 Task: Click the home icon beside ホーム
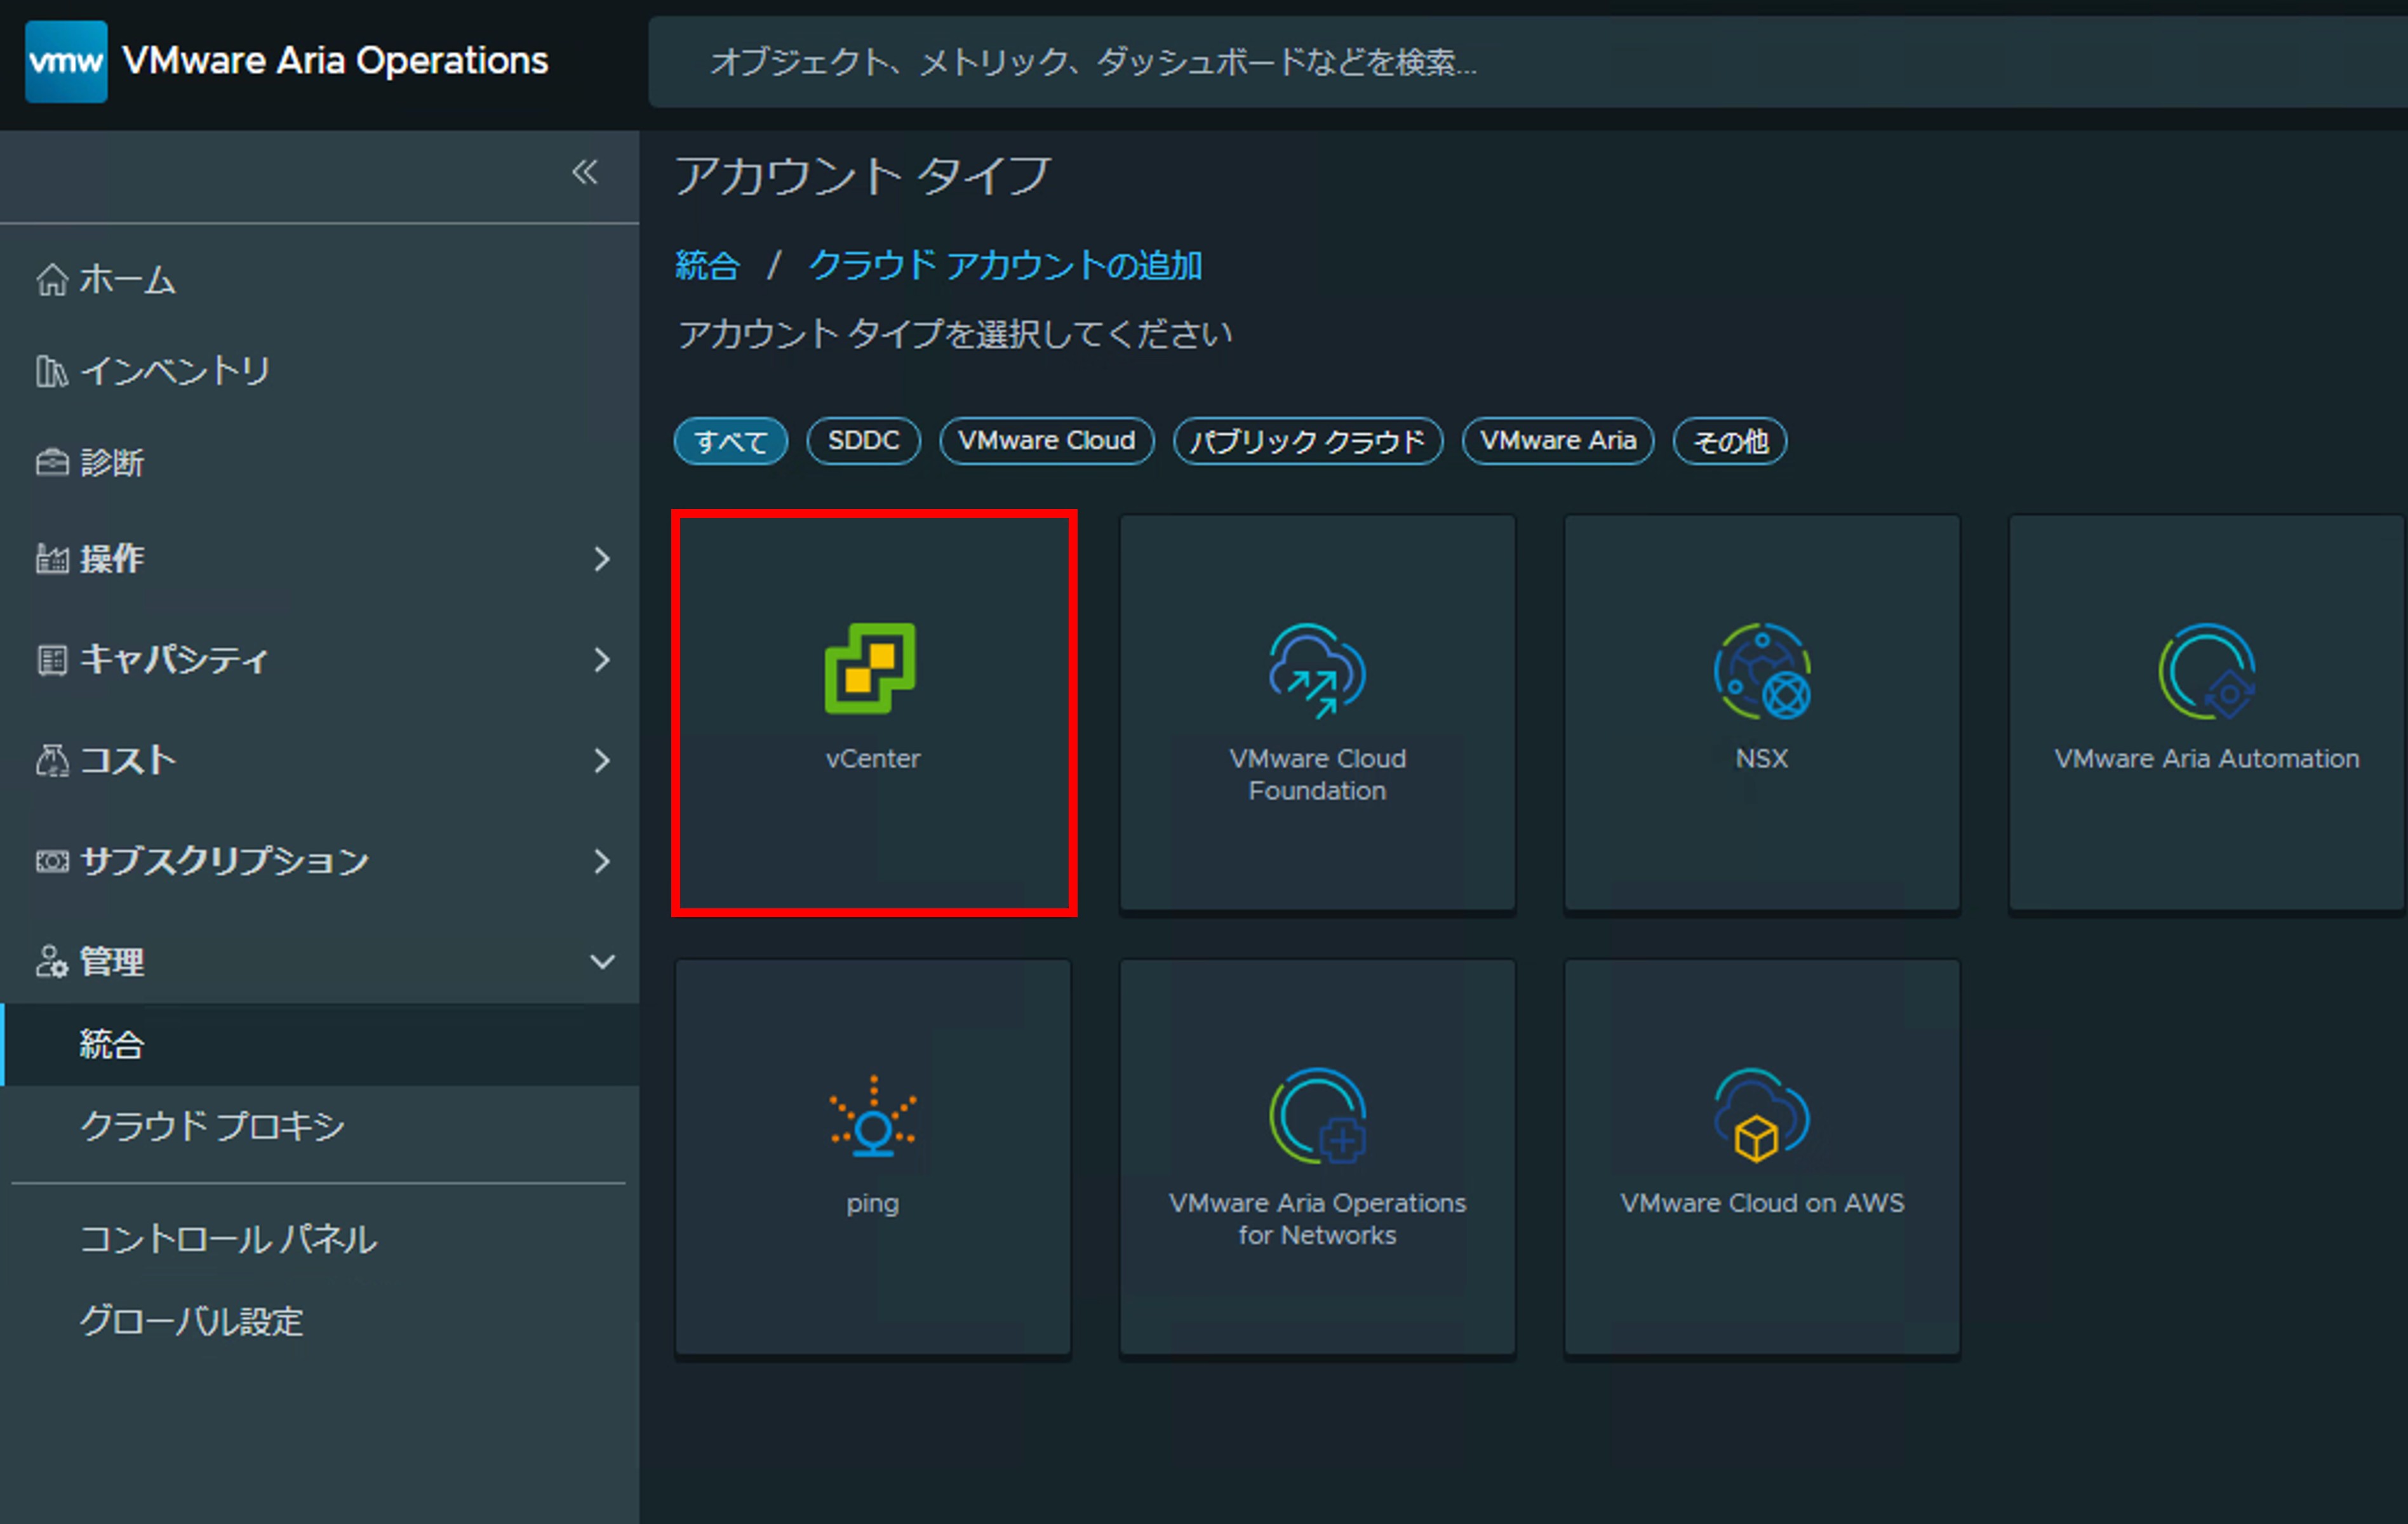coord(52,280)
